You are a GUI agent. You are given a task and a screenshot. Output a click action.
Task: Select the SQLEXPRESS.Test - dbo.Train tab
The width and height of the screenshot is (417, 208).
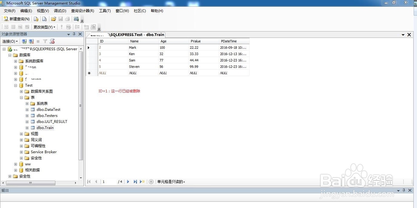(x=126, y=35)
